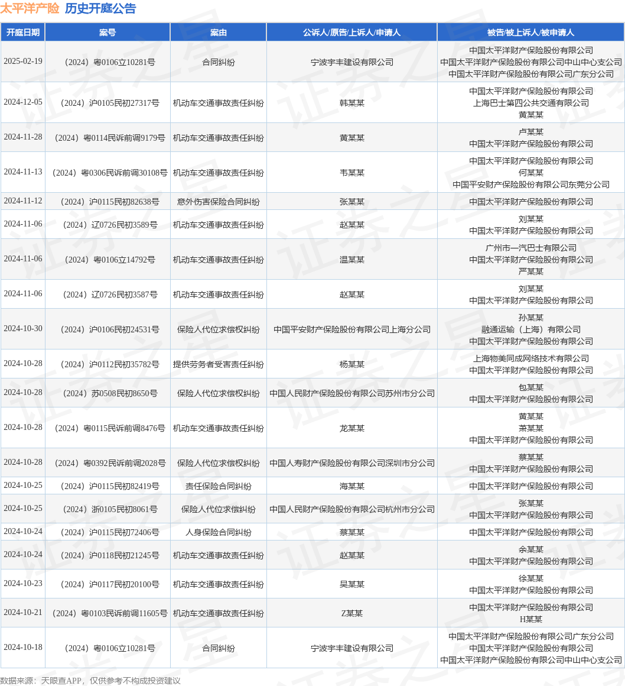
Task: Click the date 2024-11-12
Action: 23,201
